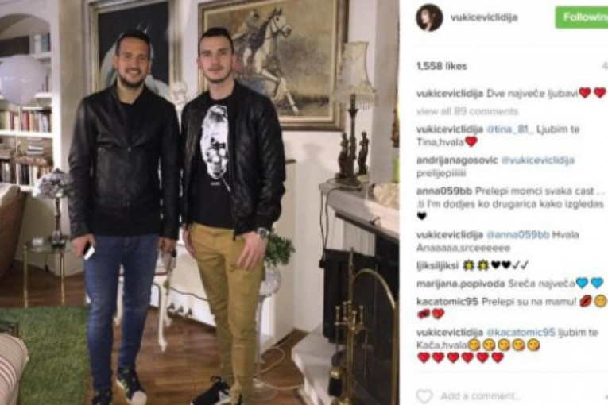
Task: Visit andrijanagosovic commenter profile
Action: (x=457, y=160)
